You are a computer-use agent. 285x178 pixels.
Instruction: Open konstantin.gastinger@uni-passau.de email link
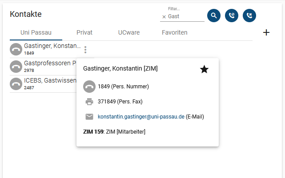pyautogui.click(x=141, y=116)
